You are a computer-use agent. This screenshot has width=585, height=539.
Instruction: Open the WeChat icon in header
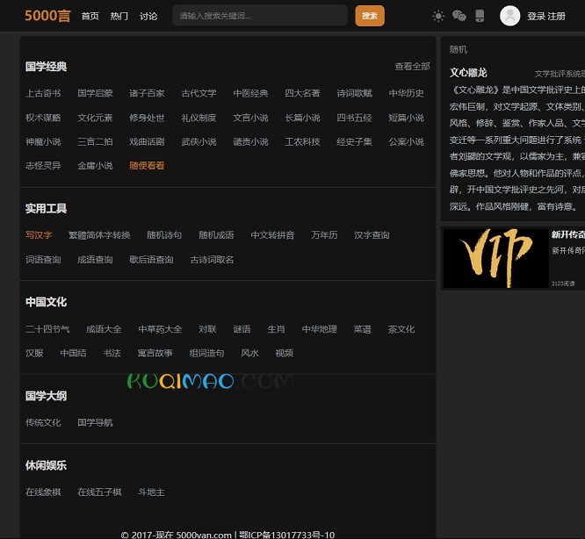click(x=459, y=16)
